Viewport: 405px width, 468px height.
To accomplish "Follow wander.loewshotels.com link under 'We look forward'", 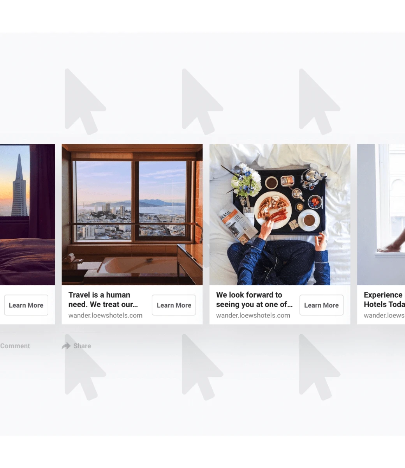I will [253, 316].
